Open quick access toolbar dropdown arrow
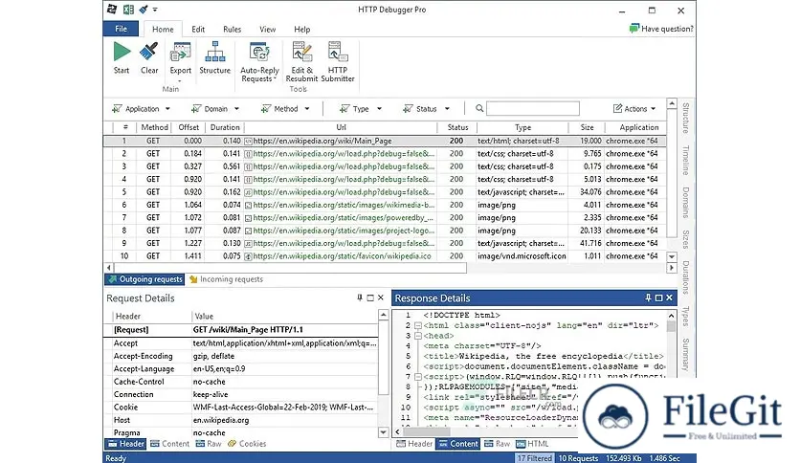This screenshot has height=463, width=800. (x=155, y=10)
